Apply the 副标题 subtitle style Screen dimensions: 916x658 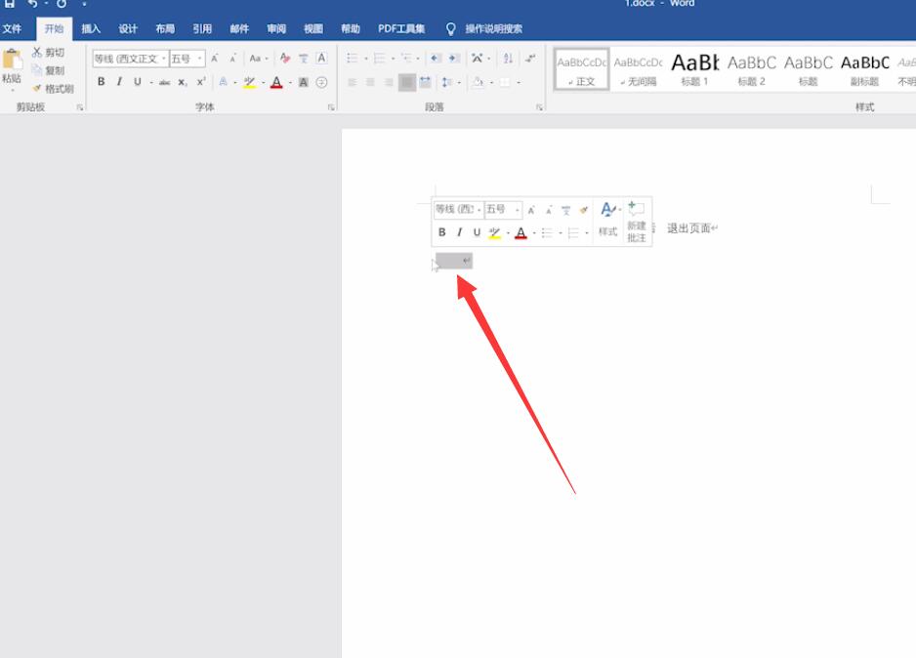864,69
